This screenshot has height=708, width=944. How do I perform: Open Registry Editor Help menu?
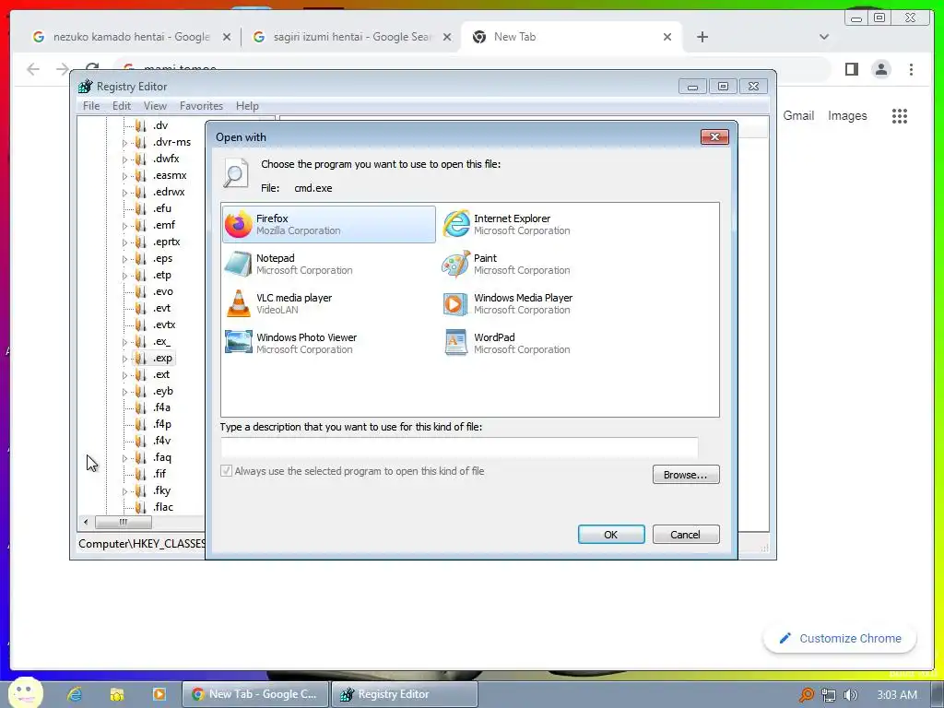pyautogui.click(x=247, y=106)
